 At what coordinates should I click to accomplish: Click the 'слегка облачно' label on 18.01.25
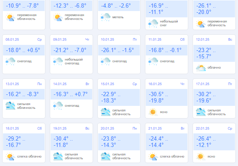[29, 157]
